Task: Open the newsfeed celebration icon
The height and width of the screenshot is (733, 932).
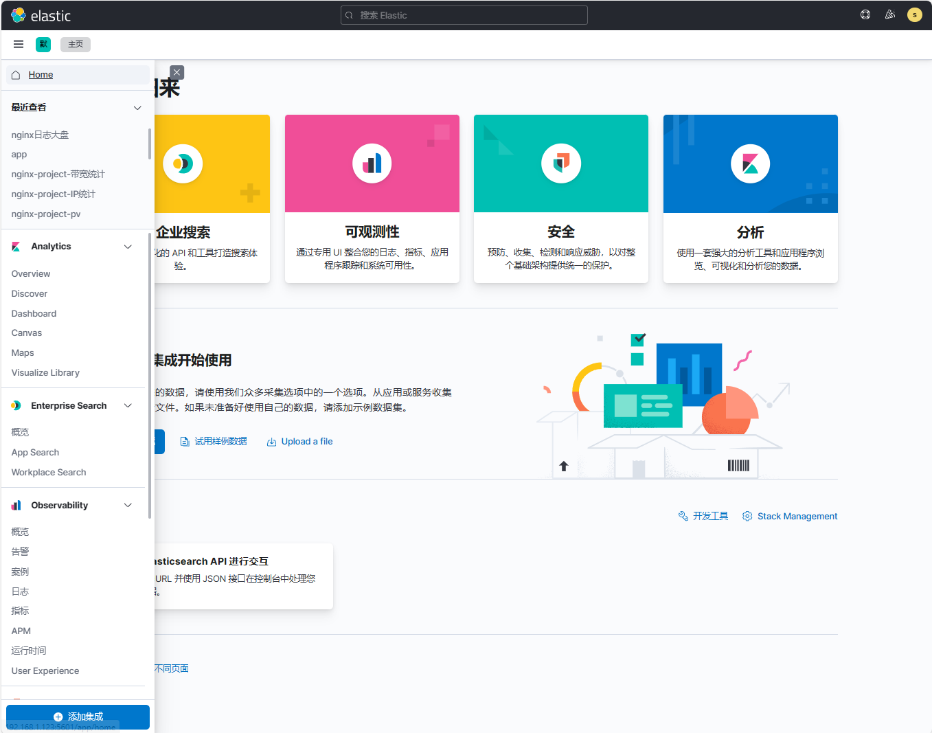Action: (890, 14)
